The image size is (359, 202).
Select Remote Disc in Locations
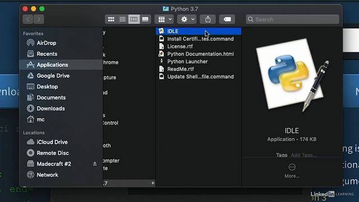click(61, 153)
